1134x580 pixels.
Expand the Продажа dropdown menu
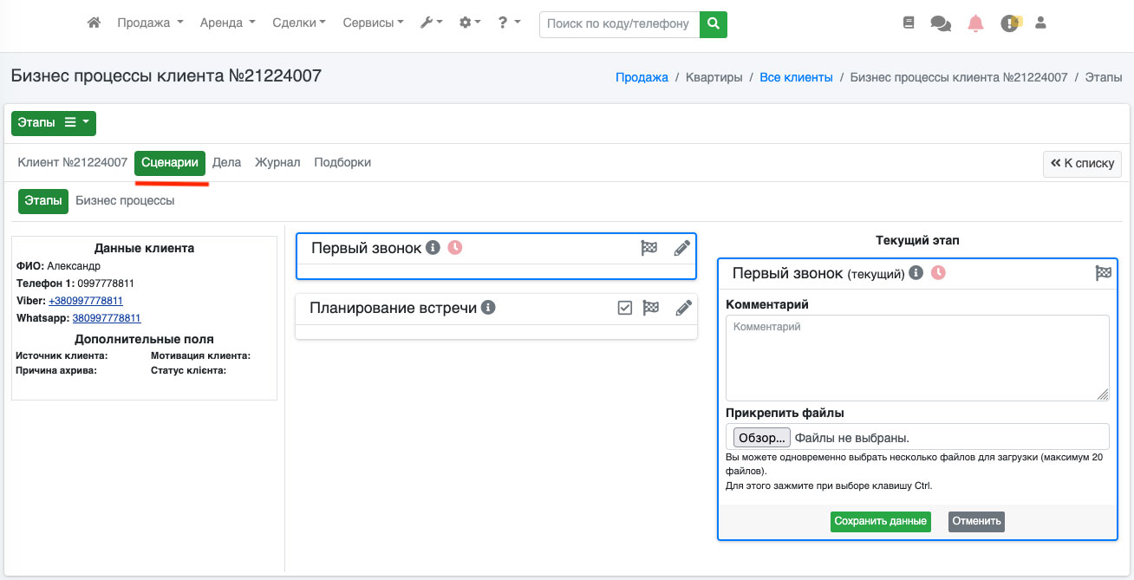tap(150, 23)
